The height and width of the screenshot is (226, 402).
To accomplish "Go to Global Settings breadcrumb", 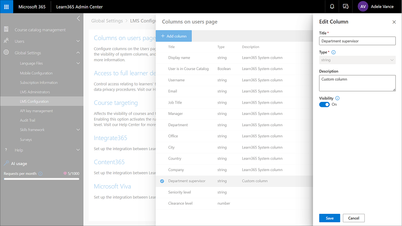I will [107, 21].
